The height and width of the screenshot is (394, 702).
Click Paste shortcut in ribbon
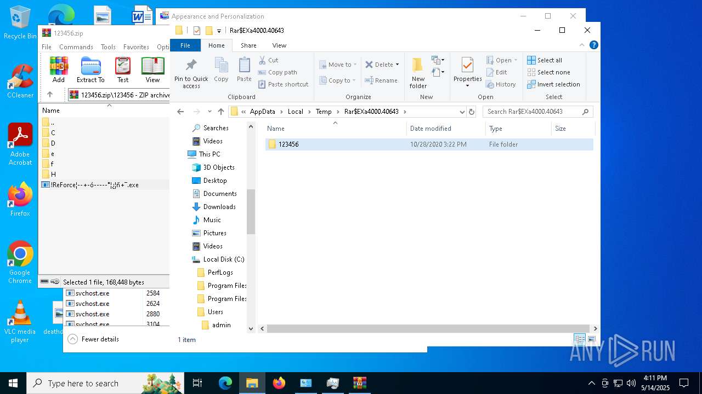pyautogui.click(x=284, y=84)
